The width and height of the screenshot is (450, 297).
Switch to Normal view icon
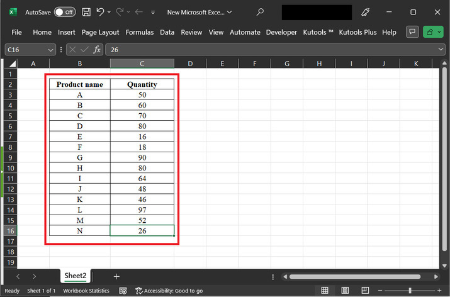pyautogui.click(x=325, y=291)
